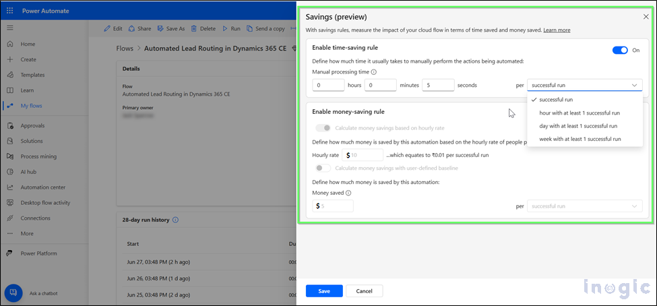Viewport: 657px width, 306px height.
Task: Click the Hourly rate input field
Action: pos(363,155)
